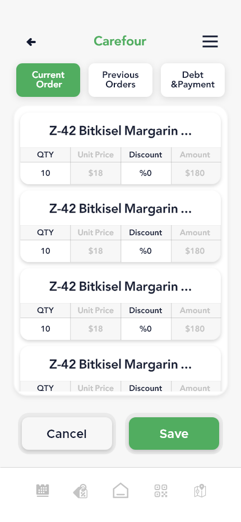Edit Discount value of second product
Screen dimensions: 241x522
tap(146, 251)
